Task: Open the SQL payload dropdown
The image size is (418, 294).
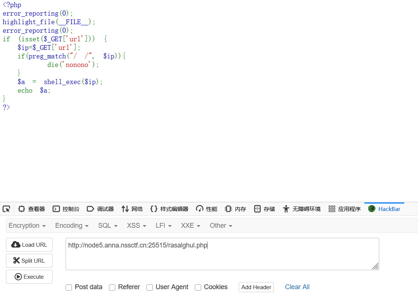Action: pyautogui.click(x=107, y=225)
